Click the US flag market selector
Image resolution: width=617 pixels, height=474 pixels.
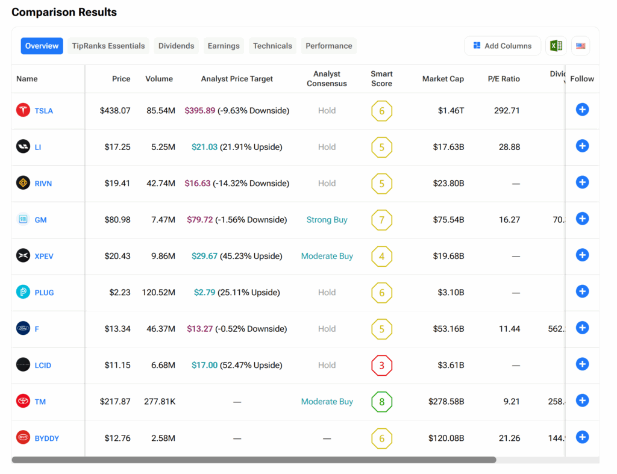click(x=580, y=46)
